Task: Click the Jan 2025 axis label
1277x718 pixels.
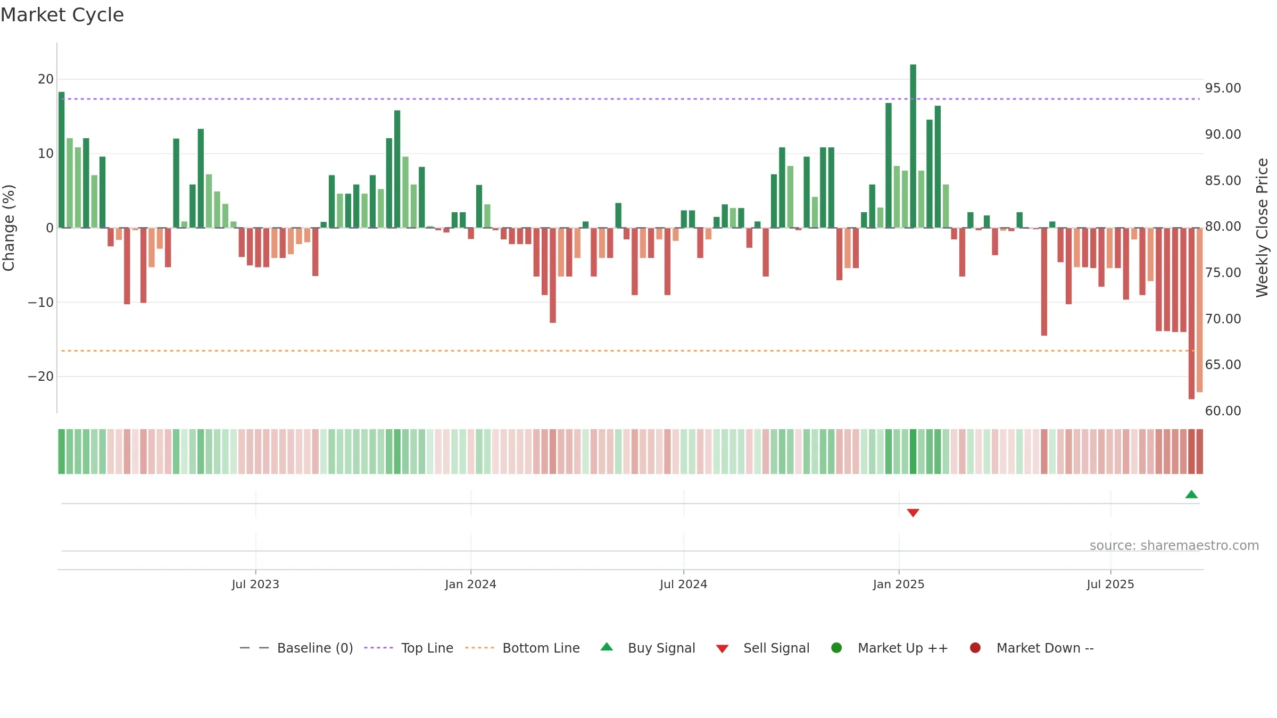Action: (899, 584)
